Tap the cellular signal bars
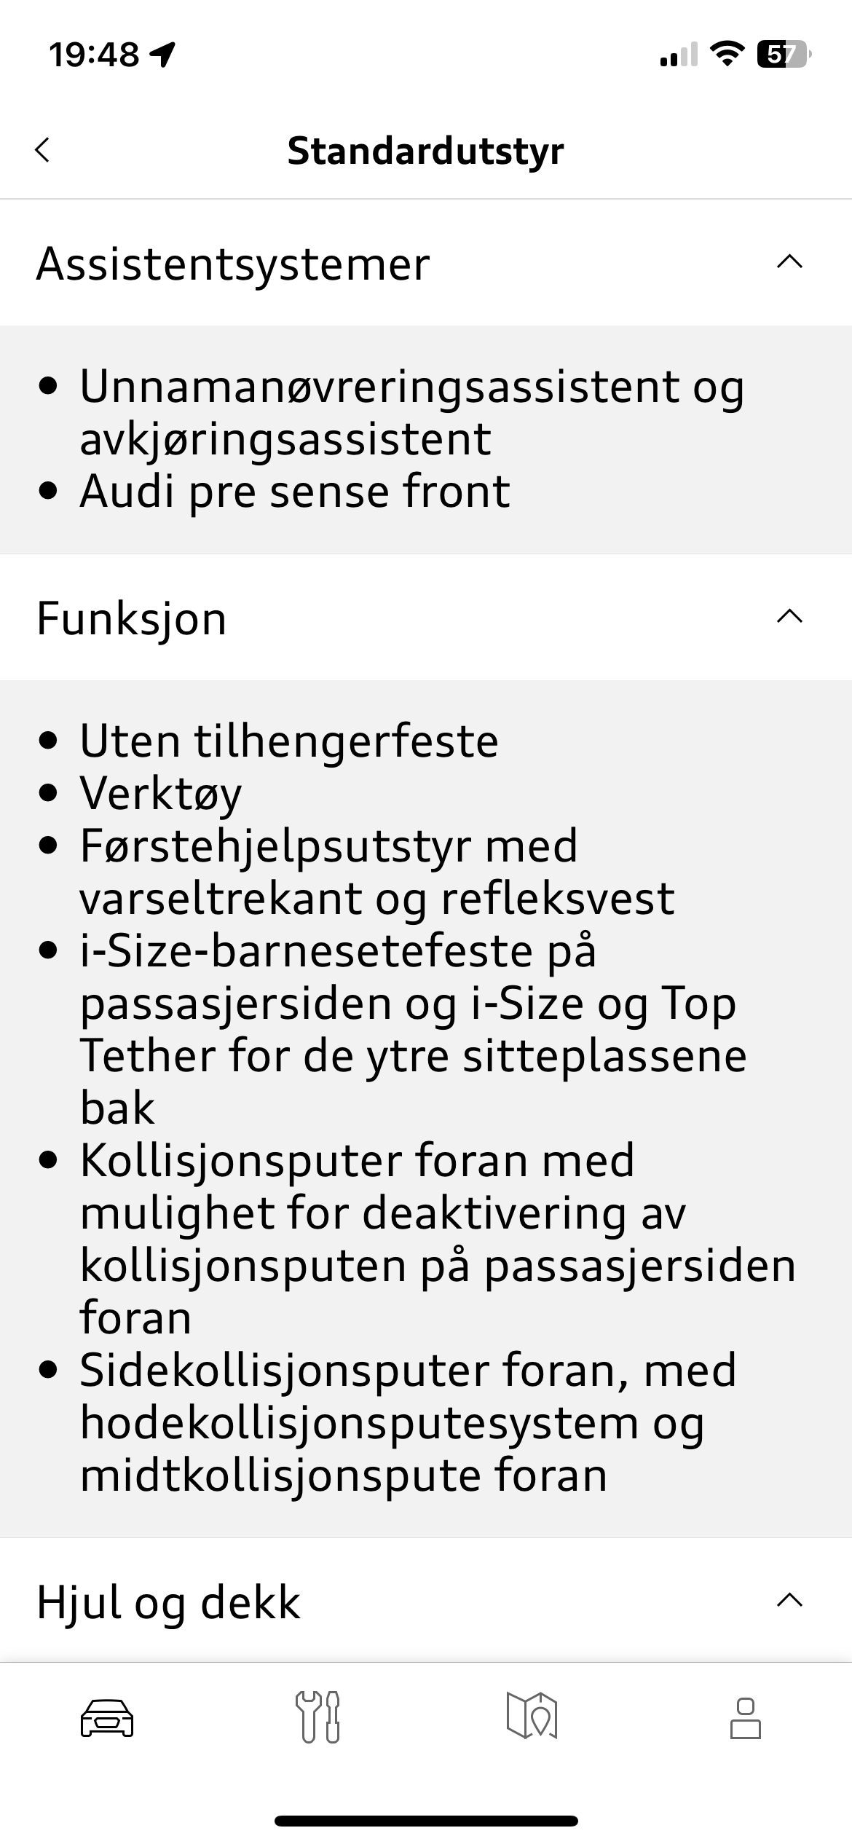This screenshot has height=1844, width=852. [x=679, y=55]
